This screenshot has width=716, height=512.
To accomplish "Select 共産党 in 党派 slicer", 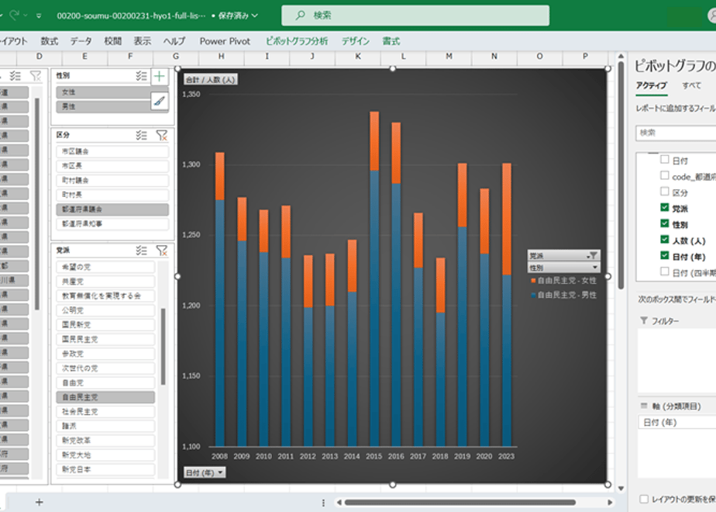I will tap(105, 282).
